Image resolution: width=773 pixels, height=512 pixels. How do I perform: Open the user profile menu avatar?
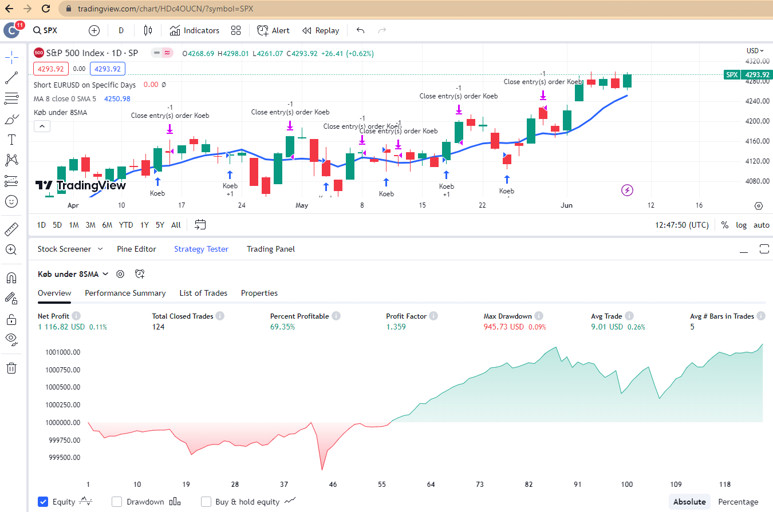coord(12,30)
